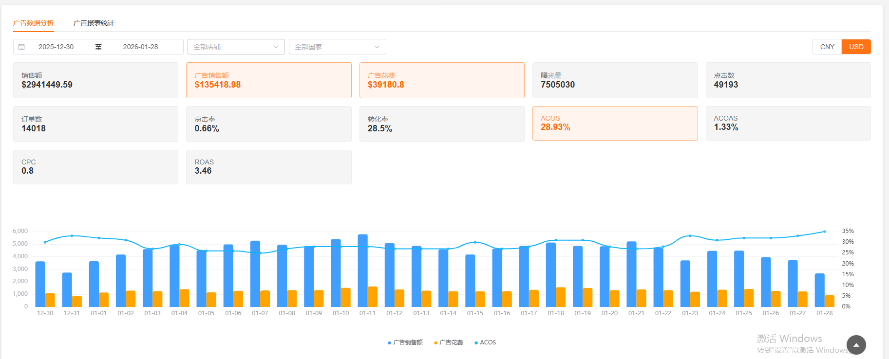
Task: Select the 广告数据分析 tab
Action: tap(34, 23)
